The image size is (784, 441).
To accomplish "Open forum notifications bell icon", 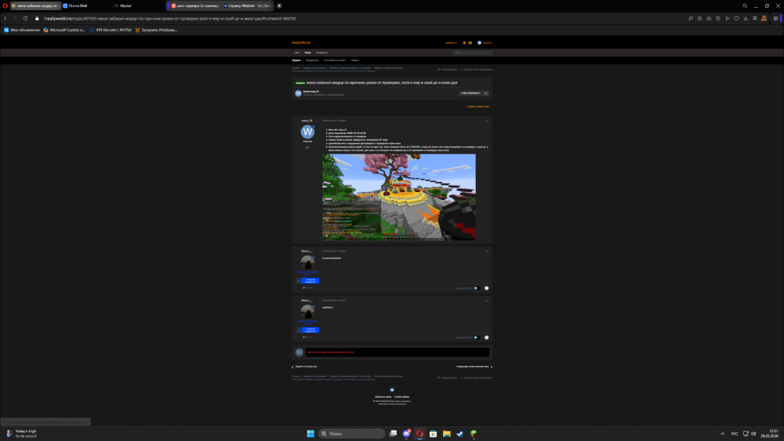I will pos(464,43).
